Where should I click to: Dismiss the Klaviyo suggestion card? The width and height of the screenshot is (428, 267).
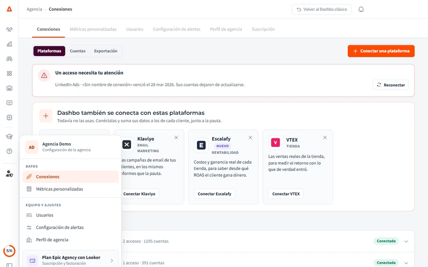[176, 138]
